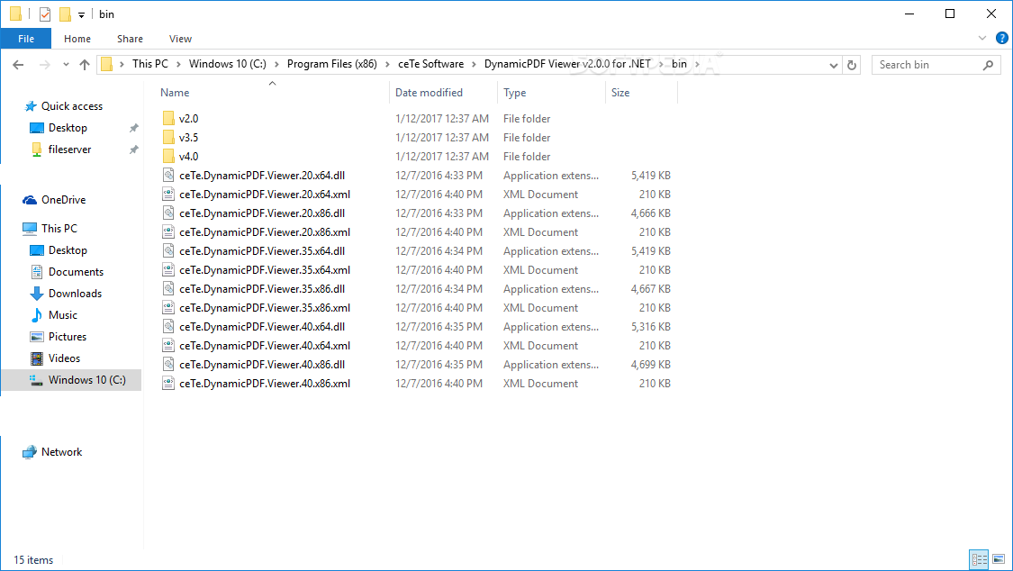Expand the chevron after This PC breadcrumb
The height and width of the screenshot is (571, 1013).
pyautogui.click(x=178, y=65)
